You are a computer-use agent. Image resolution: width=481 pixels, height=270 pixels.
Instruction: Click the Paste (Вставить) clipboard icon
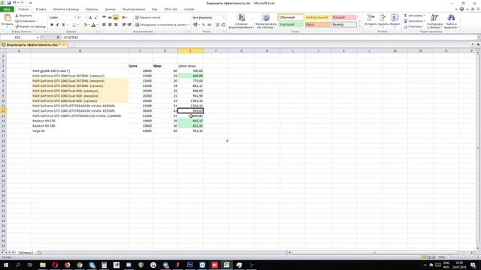point(7,18)
